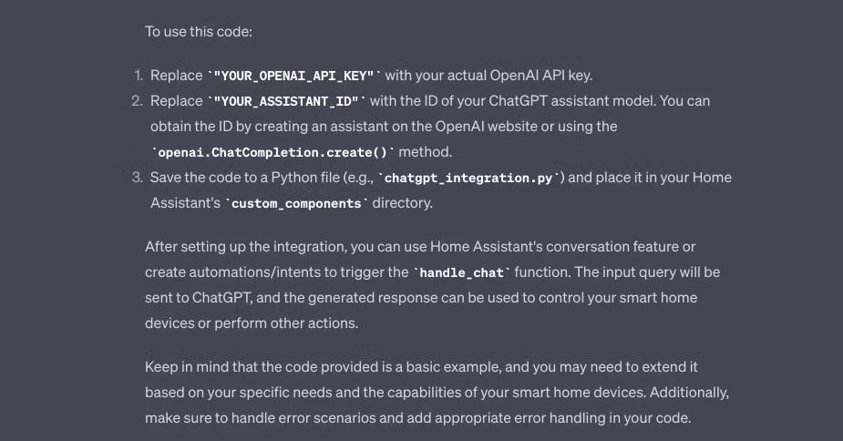Click the "To use this code:" heading line
Screen dimensions: 843x441
tap(199, 32)
